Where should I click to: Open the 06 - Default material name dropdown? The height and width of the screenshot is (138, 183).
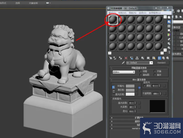[x=151, y=63]
